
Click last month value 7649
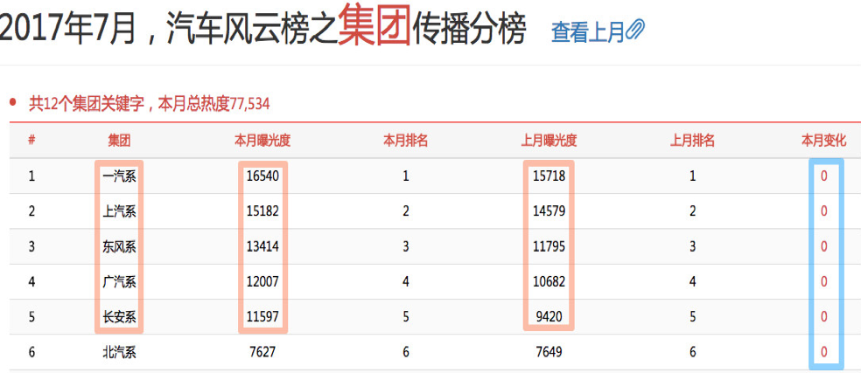click(x=549, y=352)
